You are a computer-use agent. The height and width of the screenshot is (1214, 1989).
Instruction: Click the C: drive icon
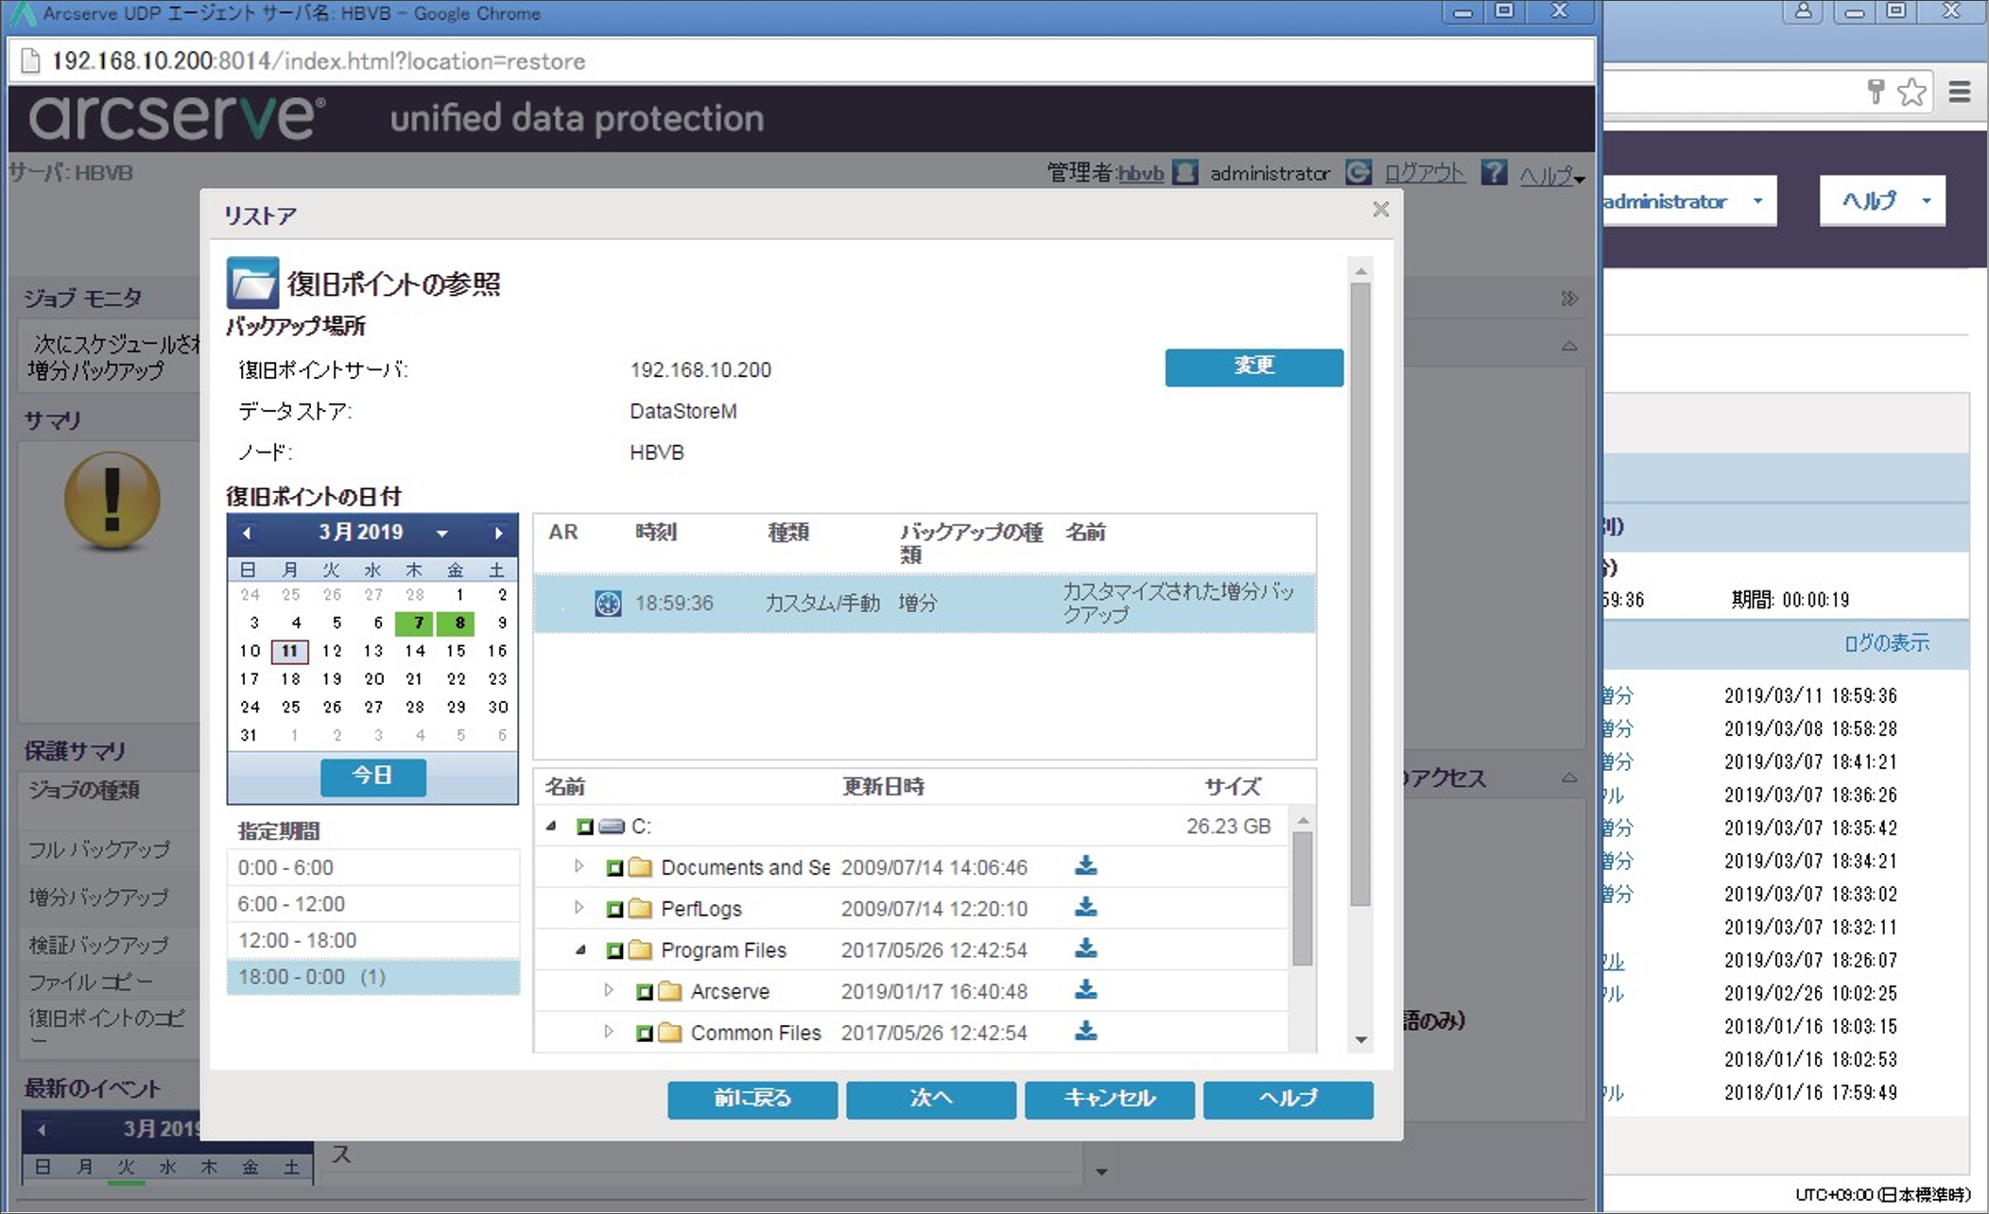612,827
